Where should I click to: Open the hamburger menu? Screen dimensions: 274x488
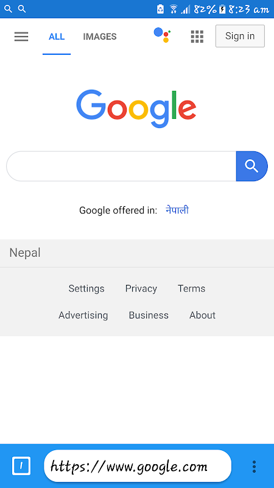pos(21,37)
